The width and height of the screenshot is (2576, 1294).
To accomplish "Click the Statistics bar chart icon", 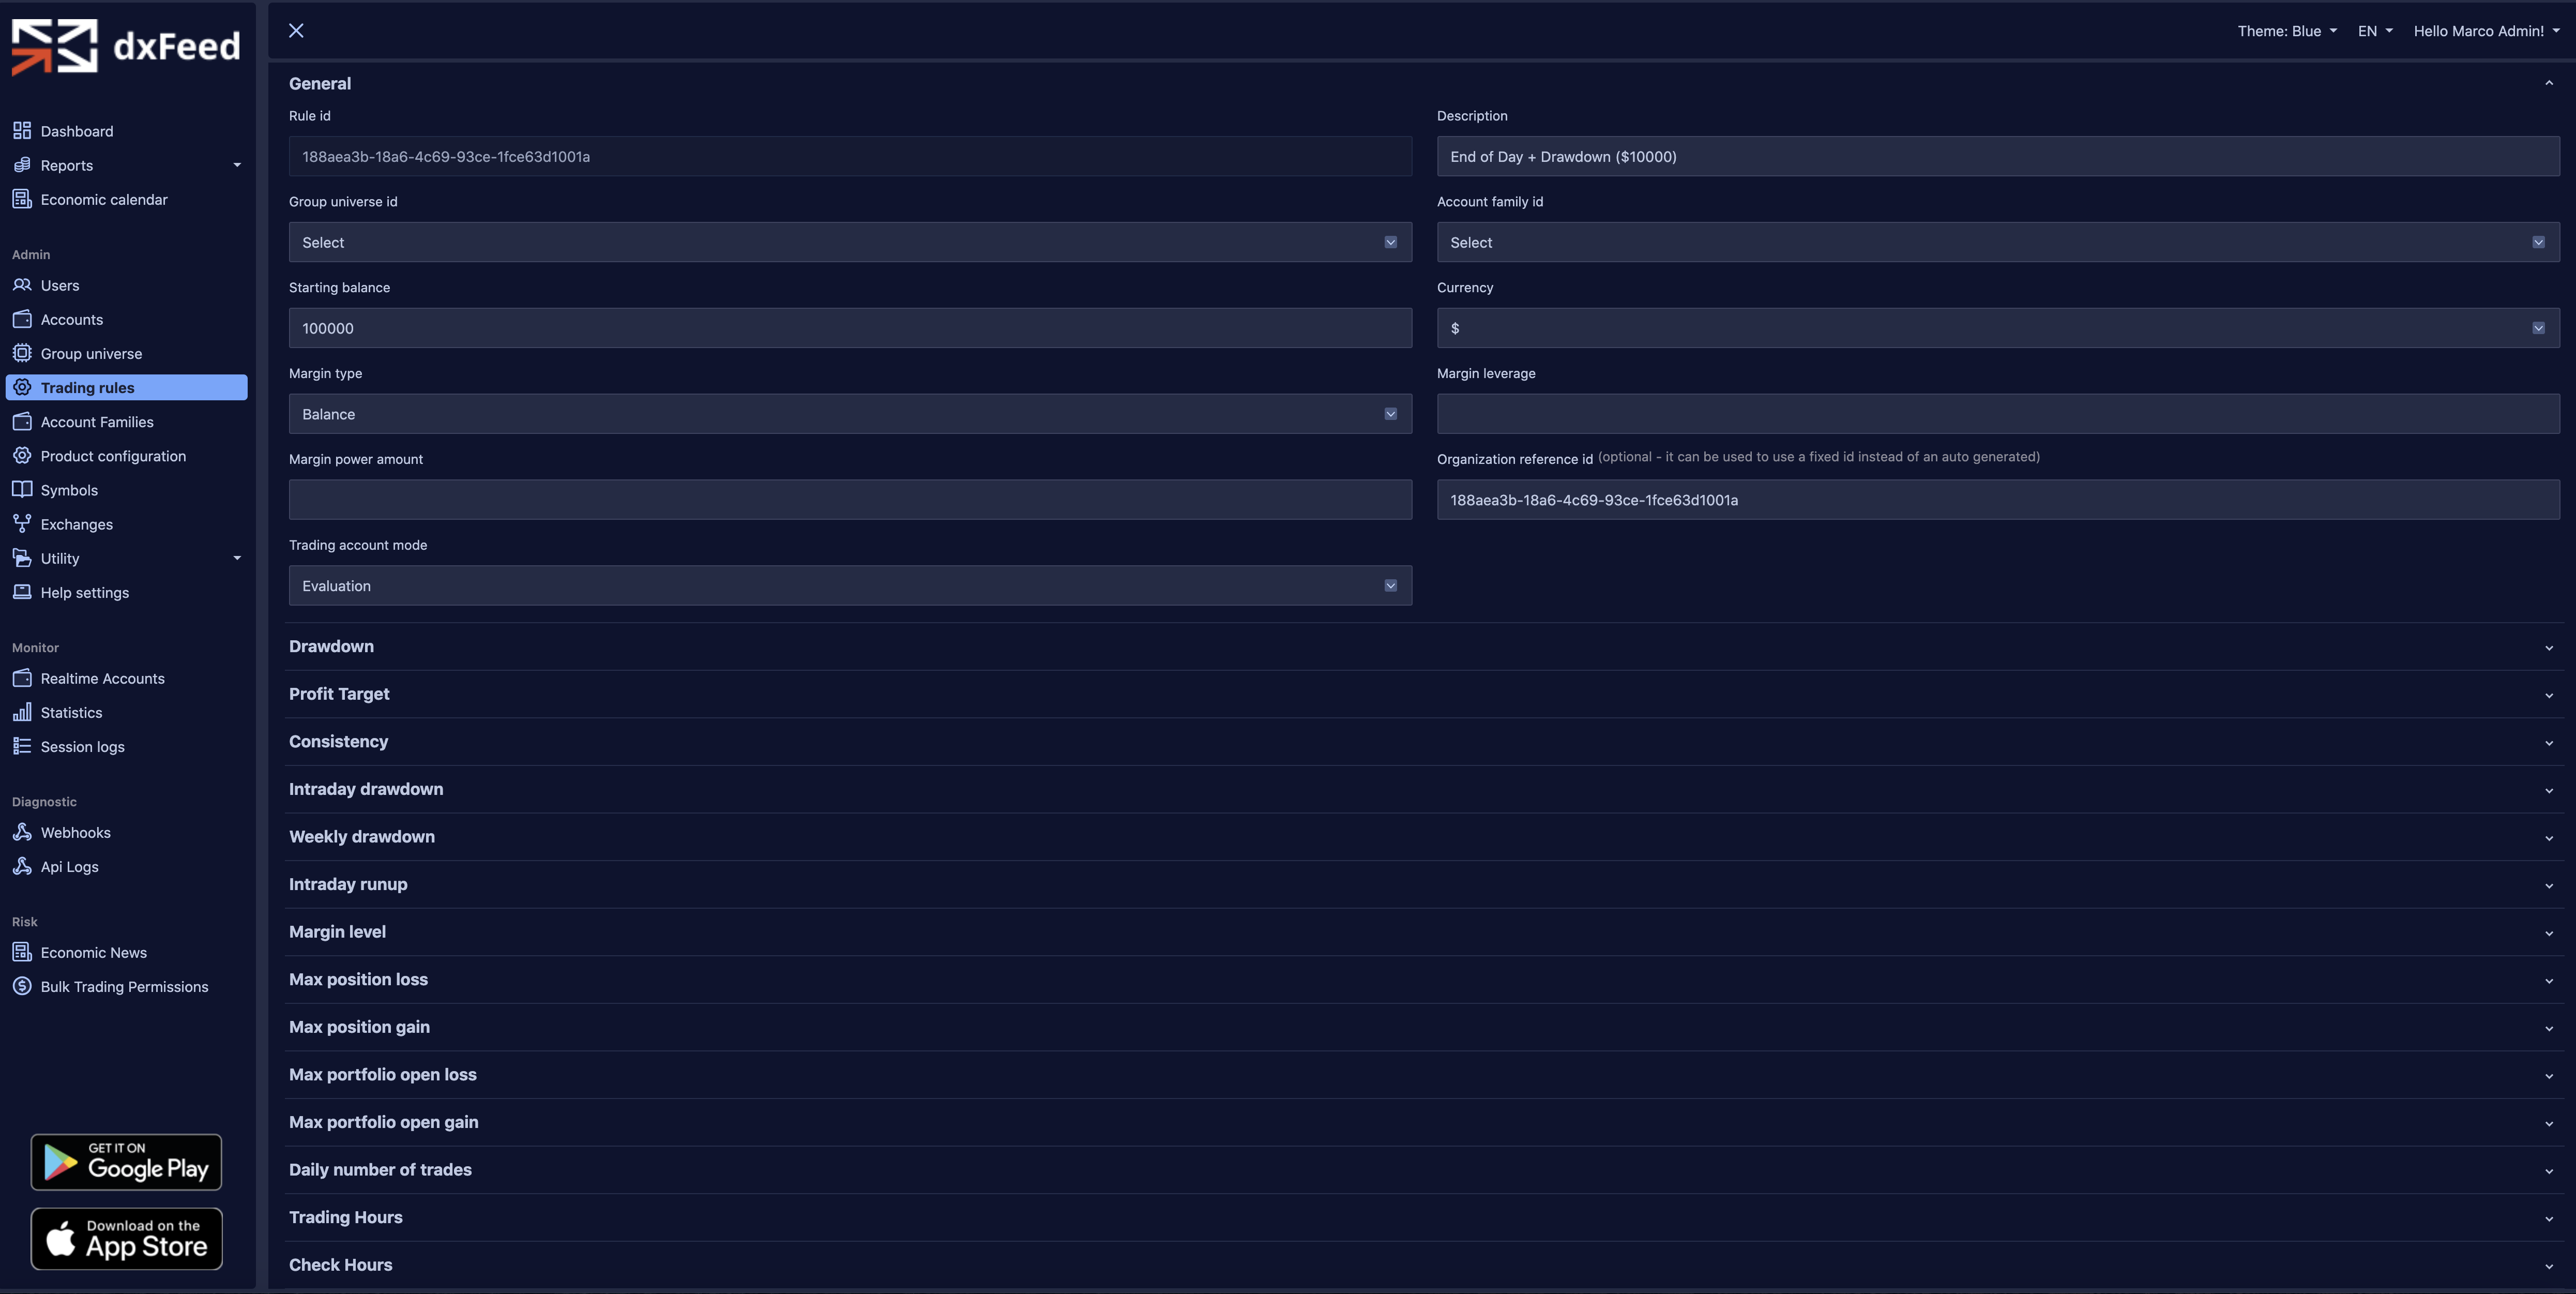I will pos(22,712).
